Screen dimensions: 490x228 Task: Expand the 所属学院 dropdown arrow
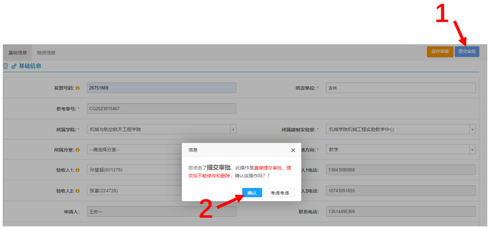[x=233, y=129]
